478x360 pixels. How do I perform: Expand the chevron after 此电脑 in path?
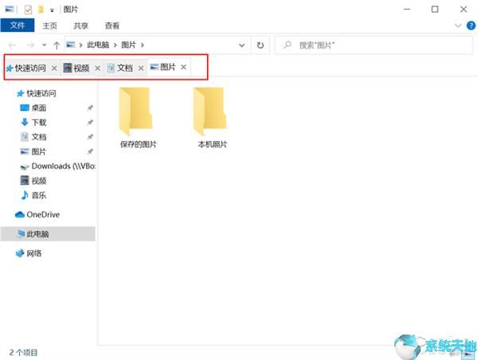116,45
